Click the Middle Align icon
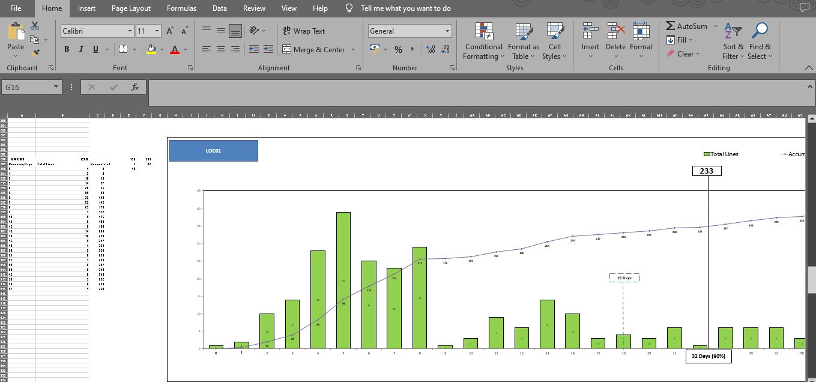 [x=221, y=31]
